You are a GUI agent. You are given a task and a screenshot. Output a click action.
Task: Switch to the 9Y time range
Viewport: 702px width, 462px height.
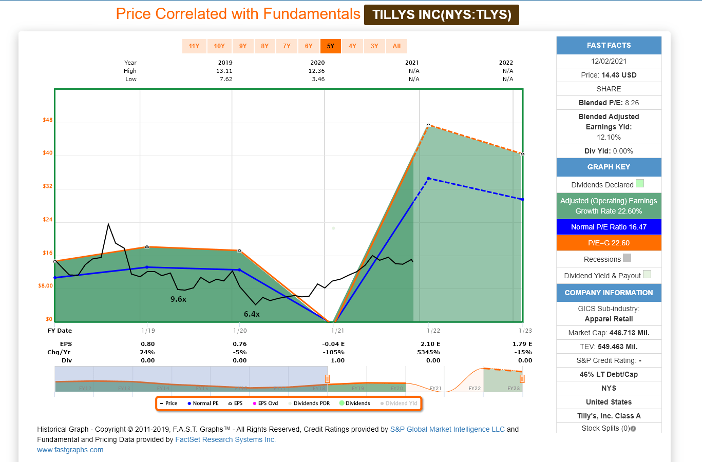tap(243, 46)
